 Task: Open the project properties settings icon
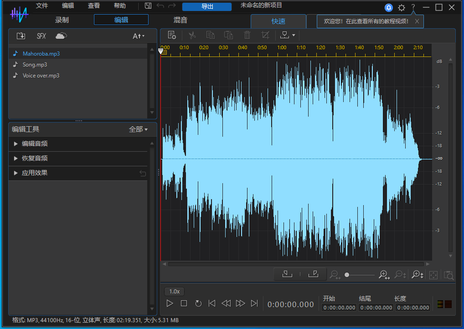[x=171, y=35]
